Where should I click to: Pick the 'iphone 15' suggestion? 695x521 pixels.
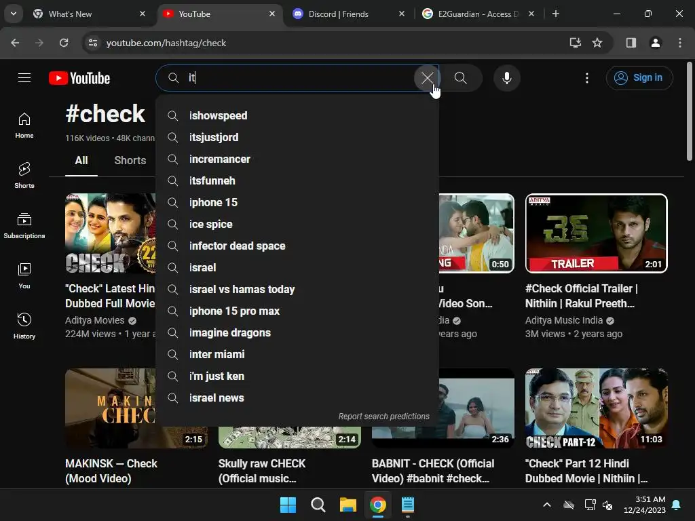coord(297,202)
